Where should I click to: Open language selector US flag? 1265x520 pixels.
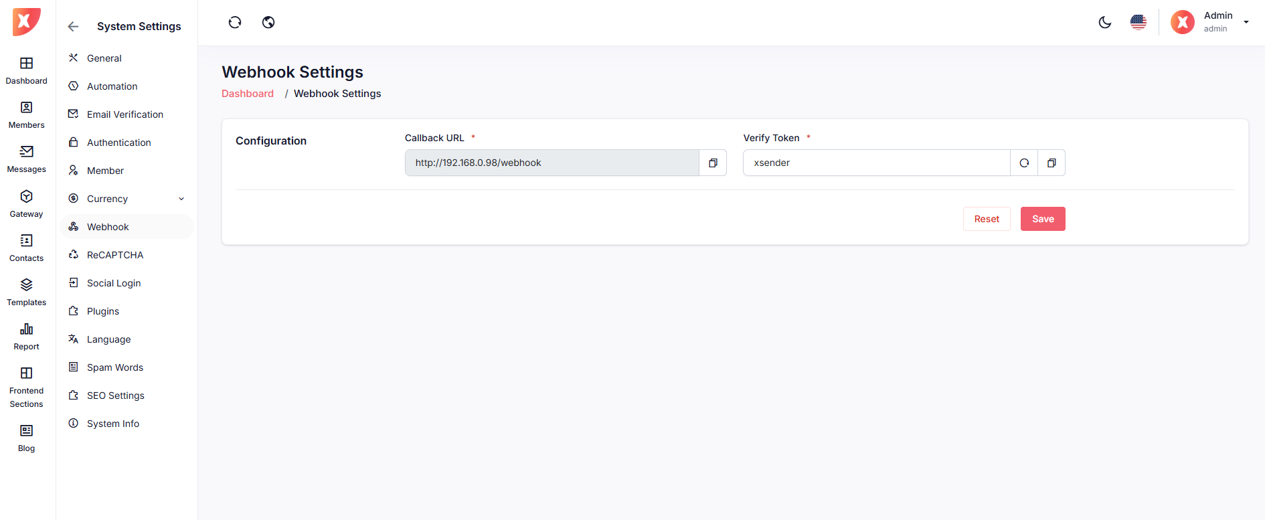point(1138,23)
